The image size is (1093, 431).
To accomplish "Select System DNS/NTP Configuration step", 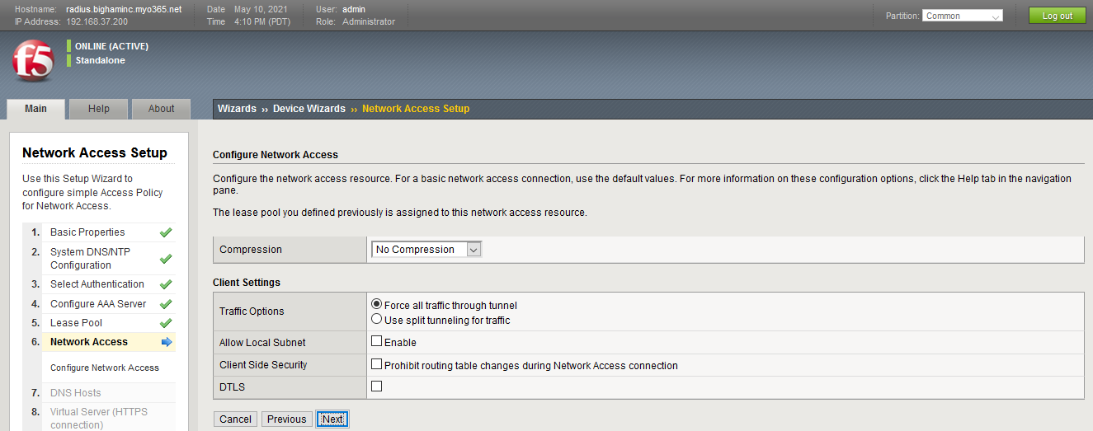I will click(90, 259).
